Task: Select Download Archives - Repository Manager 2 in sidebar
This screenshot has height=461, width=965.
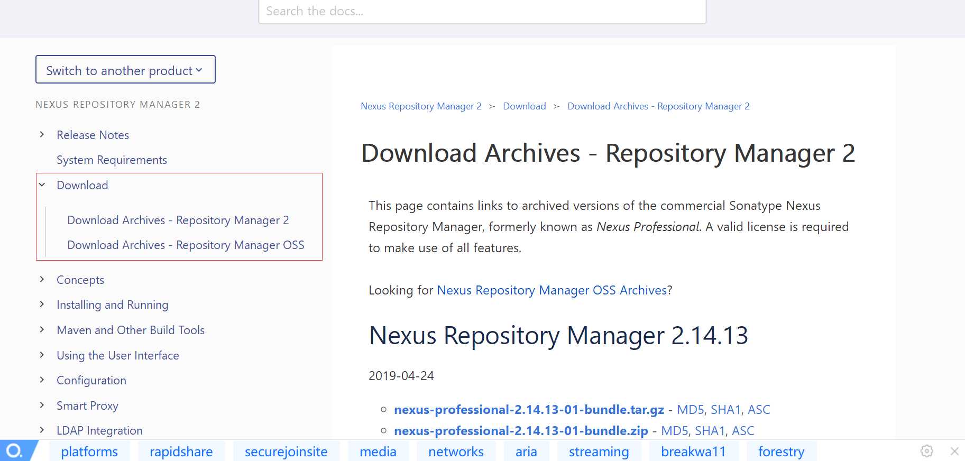Action: click(x=178, y=220)
